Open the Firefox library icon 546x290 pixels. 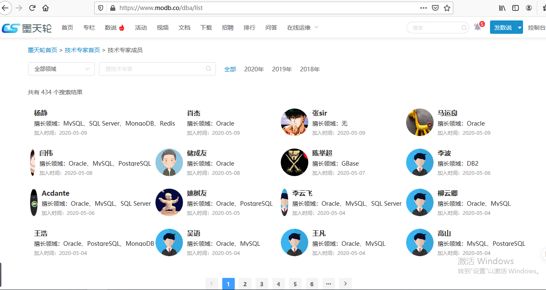coord(503,8)
